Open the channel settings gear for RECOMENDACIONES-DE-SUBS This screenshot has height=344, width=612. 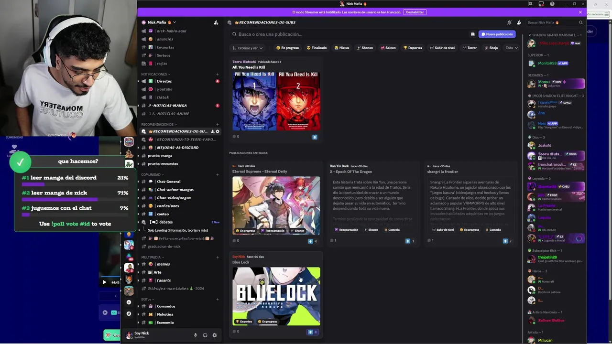click(218, 131)
